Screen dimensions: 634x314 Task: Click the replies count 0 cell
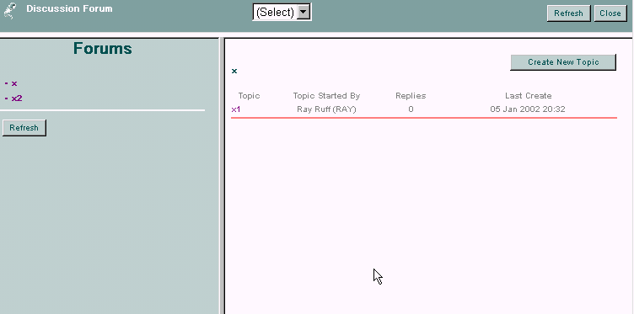pos(411,109)
